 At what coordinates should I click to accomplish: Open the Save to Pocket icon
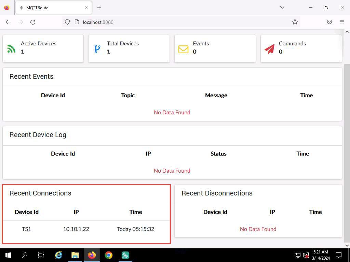pos(329,22)
